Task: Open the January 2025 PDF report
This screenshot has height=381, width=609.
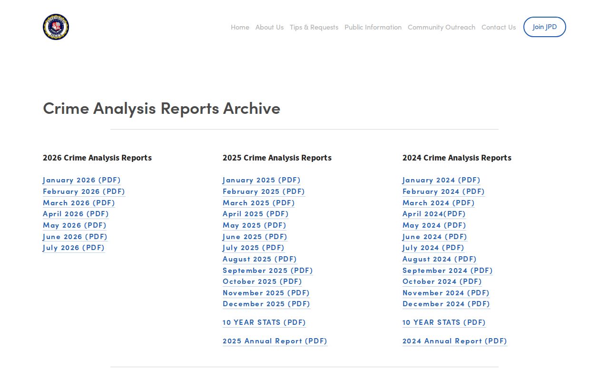Action: (262, 180)
